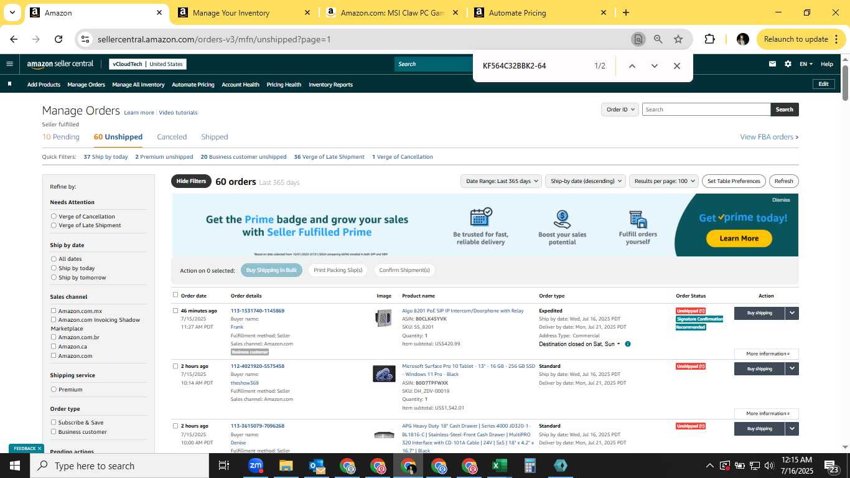Check the Amazon.ca sales channel
This screenshot has width=850, height=478.
tap(54, 346)
